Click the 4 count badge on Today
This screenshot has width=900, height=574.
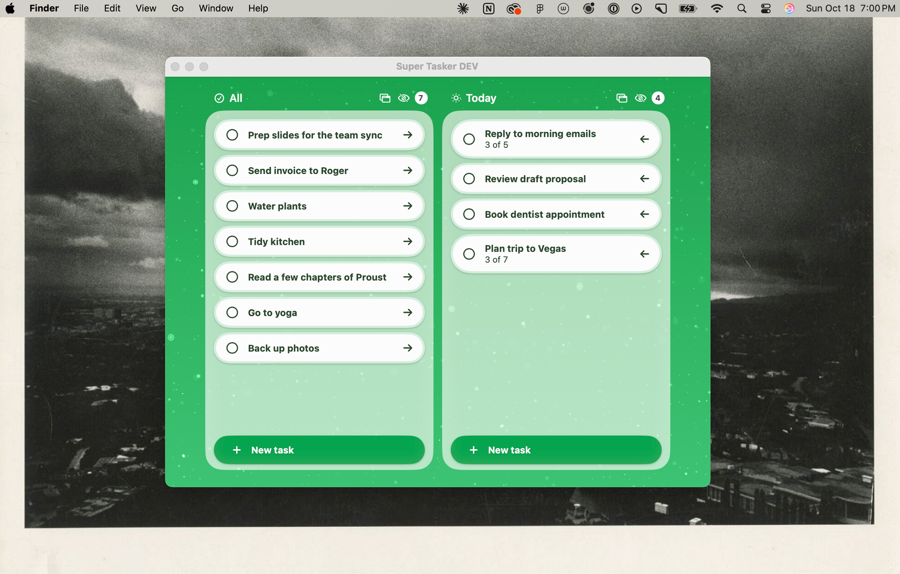[x=658, y=98]
